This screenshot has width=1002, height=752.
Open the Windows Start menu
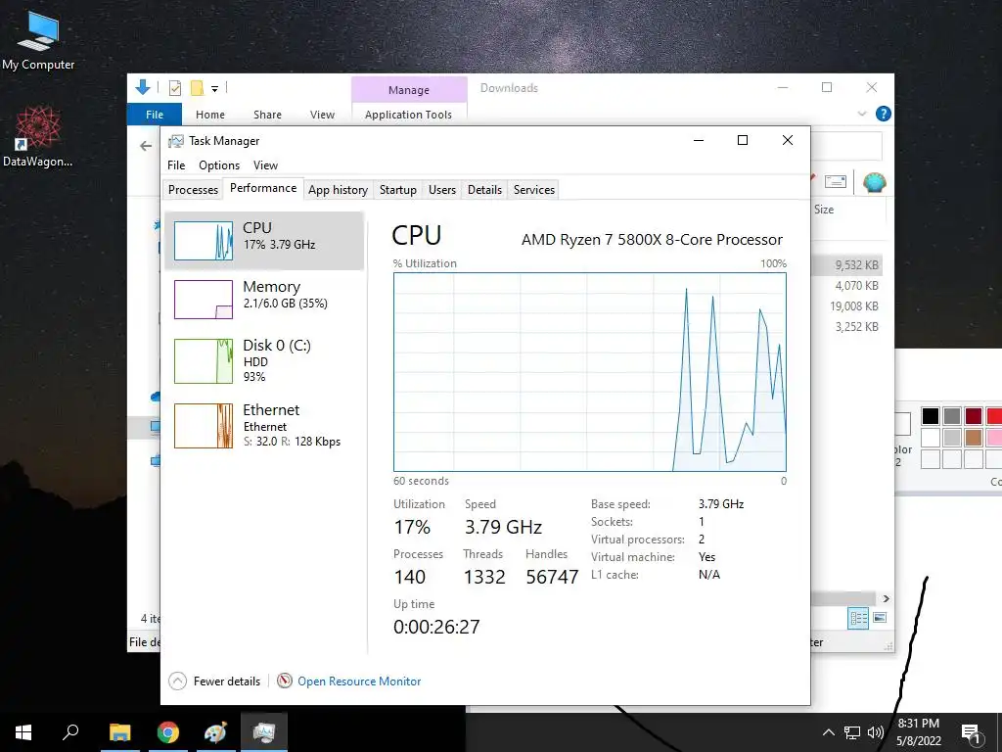[23, 732]
